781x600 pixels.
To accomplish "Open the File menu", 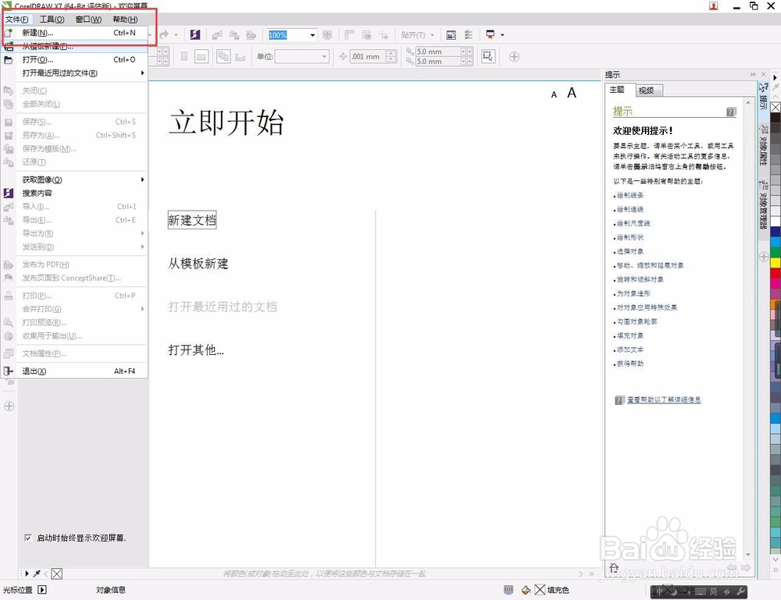I will (17, 19).
